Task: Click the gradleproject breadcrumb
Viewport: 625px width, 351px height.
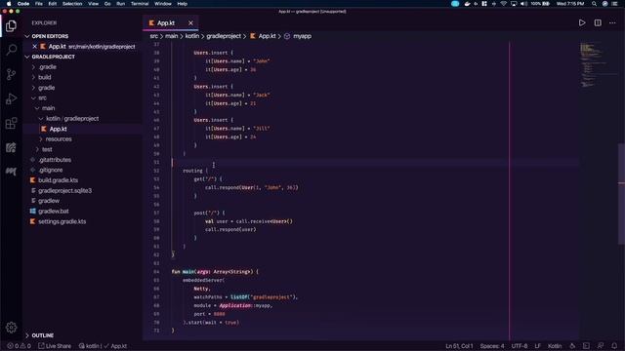Action: pyautogui.click(x=224, y=36)
